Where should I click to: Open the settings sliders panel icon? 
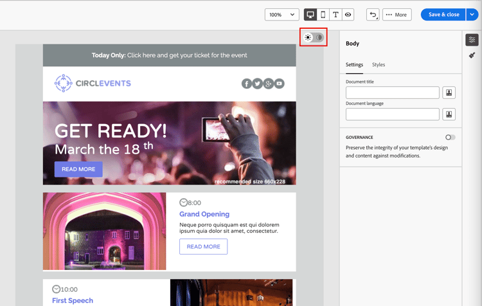pos(472,40)
